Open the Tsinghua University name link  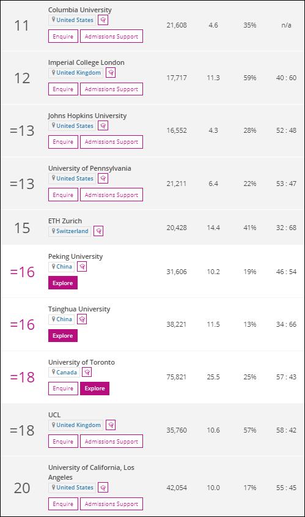79,309
